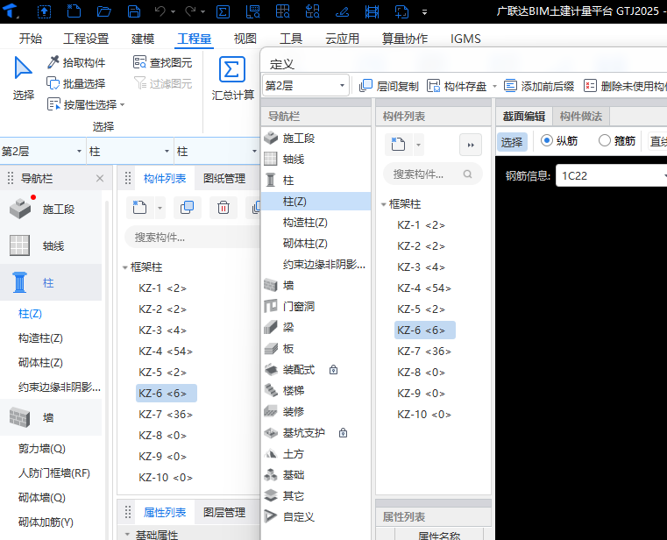Select the 箍筋 radio button

point(605,140)
